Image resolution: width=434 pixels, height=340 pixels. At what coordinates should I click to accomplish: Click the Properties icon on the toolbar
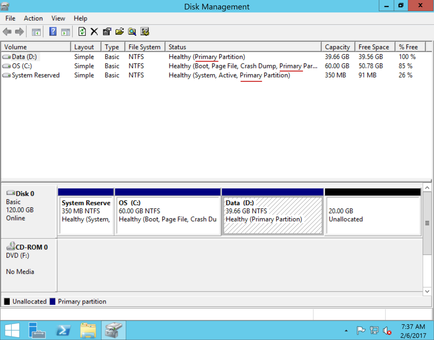pyautogui.click(x=107, y=32)
